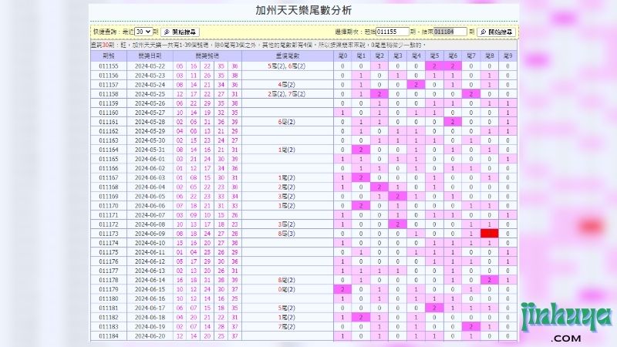Image resolution: width=617 pixels, height=347 pixels.
Task: Select period 011182 in the table
Action: [x=109, y=318]
